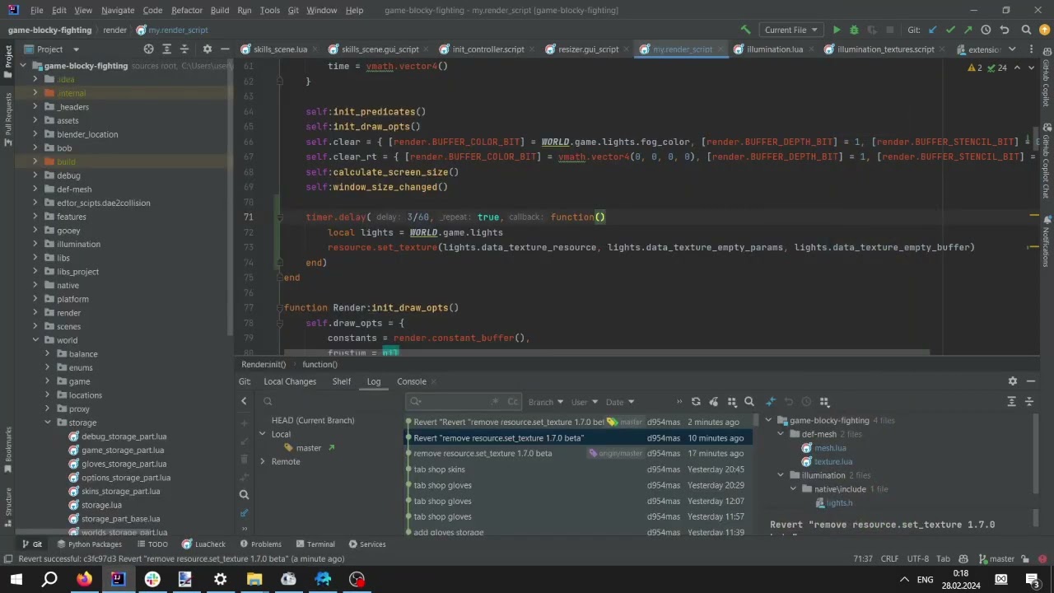Click the master branch status bar widget

point(996,558)
